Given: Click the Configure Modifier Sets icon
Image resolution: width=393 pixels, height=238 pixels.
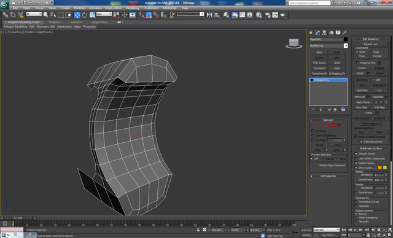Looking at the screenshot, I should point(343,110).
